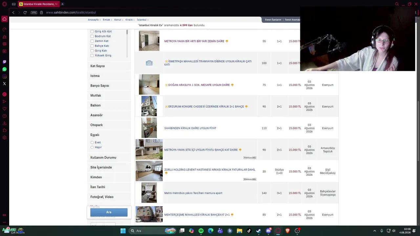
Task: Open Instagram in the Opera sidebar
Action: pos(5,76)
